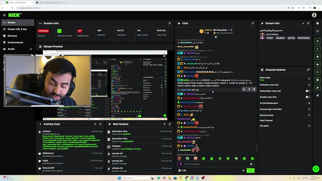Click the taskbar Search box
The width and height of the screenshot is (322, 181).
[x=136, y=178]
